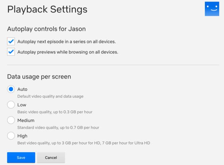
Task: Click the 'Playback Settings' page heading
Action: tap(47, 9)
